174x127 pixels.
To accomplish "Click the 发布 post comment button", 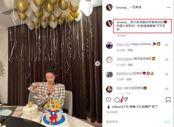I will [167, 122].
